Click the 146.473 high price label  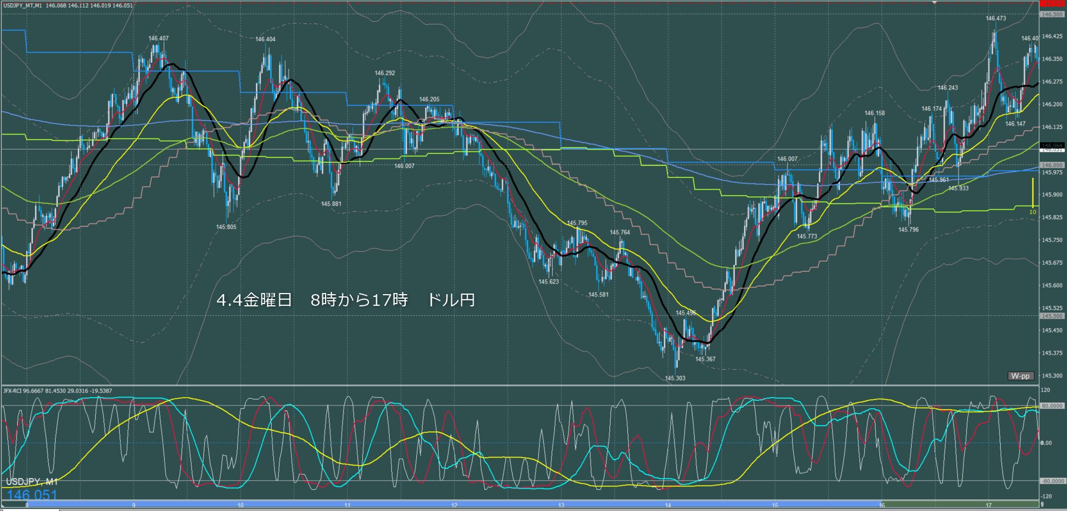pos(996,18)
